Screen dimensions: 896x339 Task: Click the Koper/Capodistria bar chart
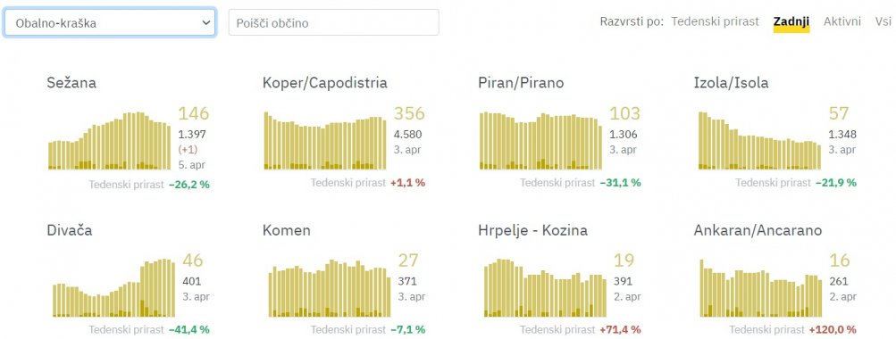click(325, 140)
